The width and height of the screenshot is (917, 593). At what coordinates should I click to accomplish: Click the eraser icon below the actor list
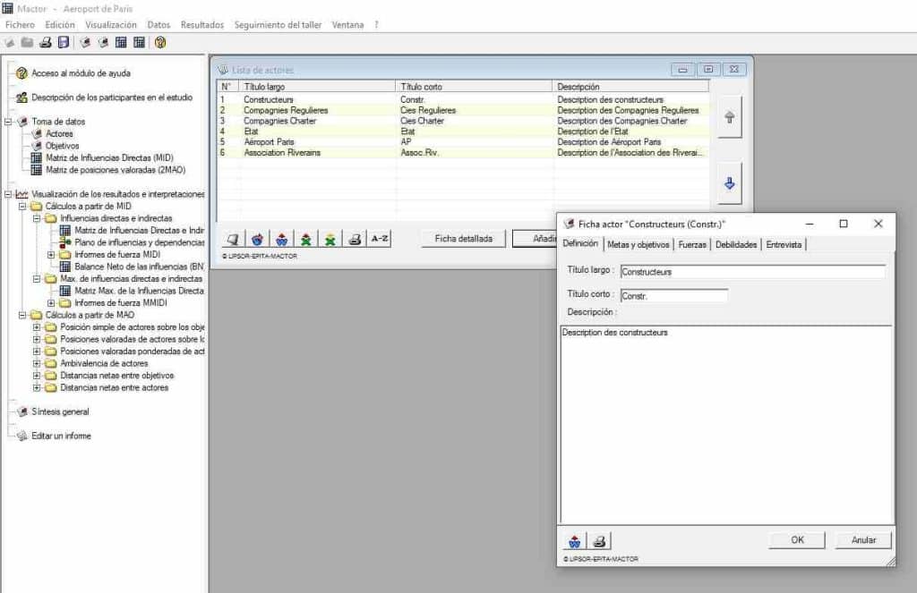[233, 239]
